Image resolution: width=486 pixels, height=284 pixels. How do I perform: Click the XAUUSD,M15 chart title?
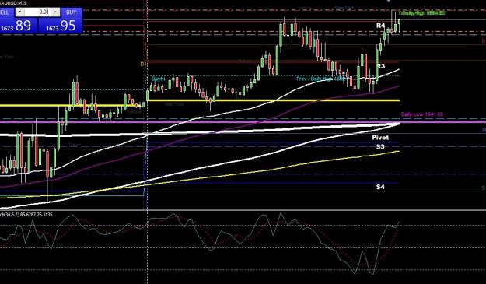pos(13,3)
